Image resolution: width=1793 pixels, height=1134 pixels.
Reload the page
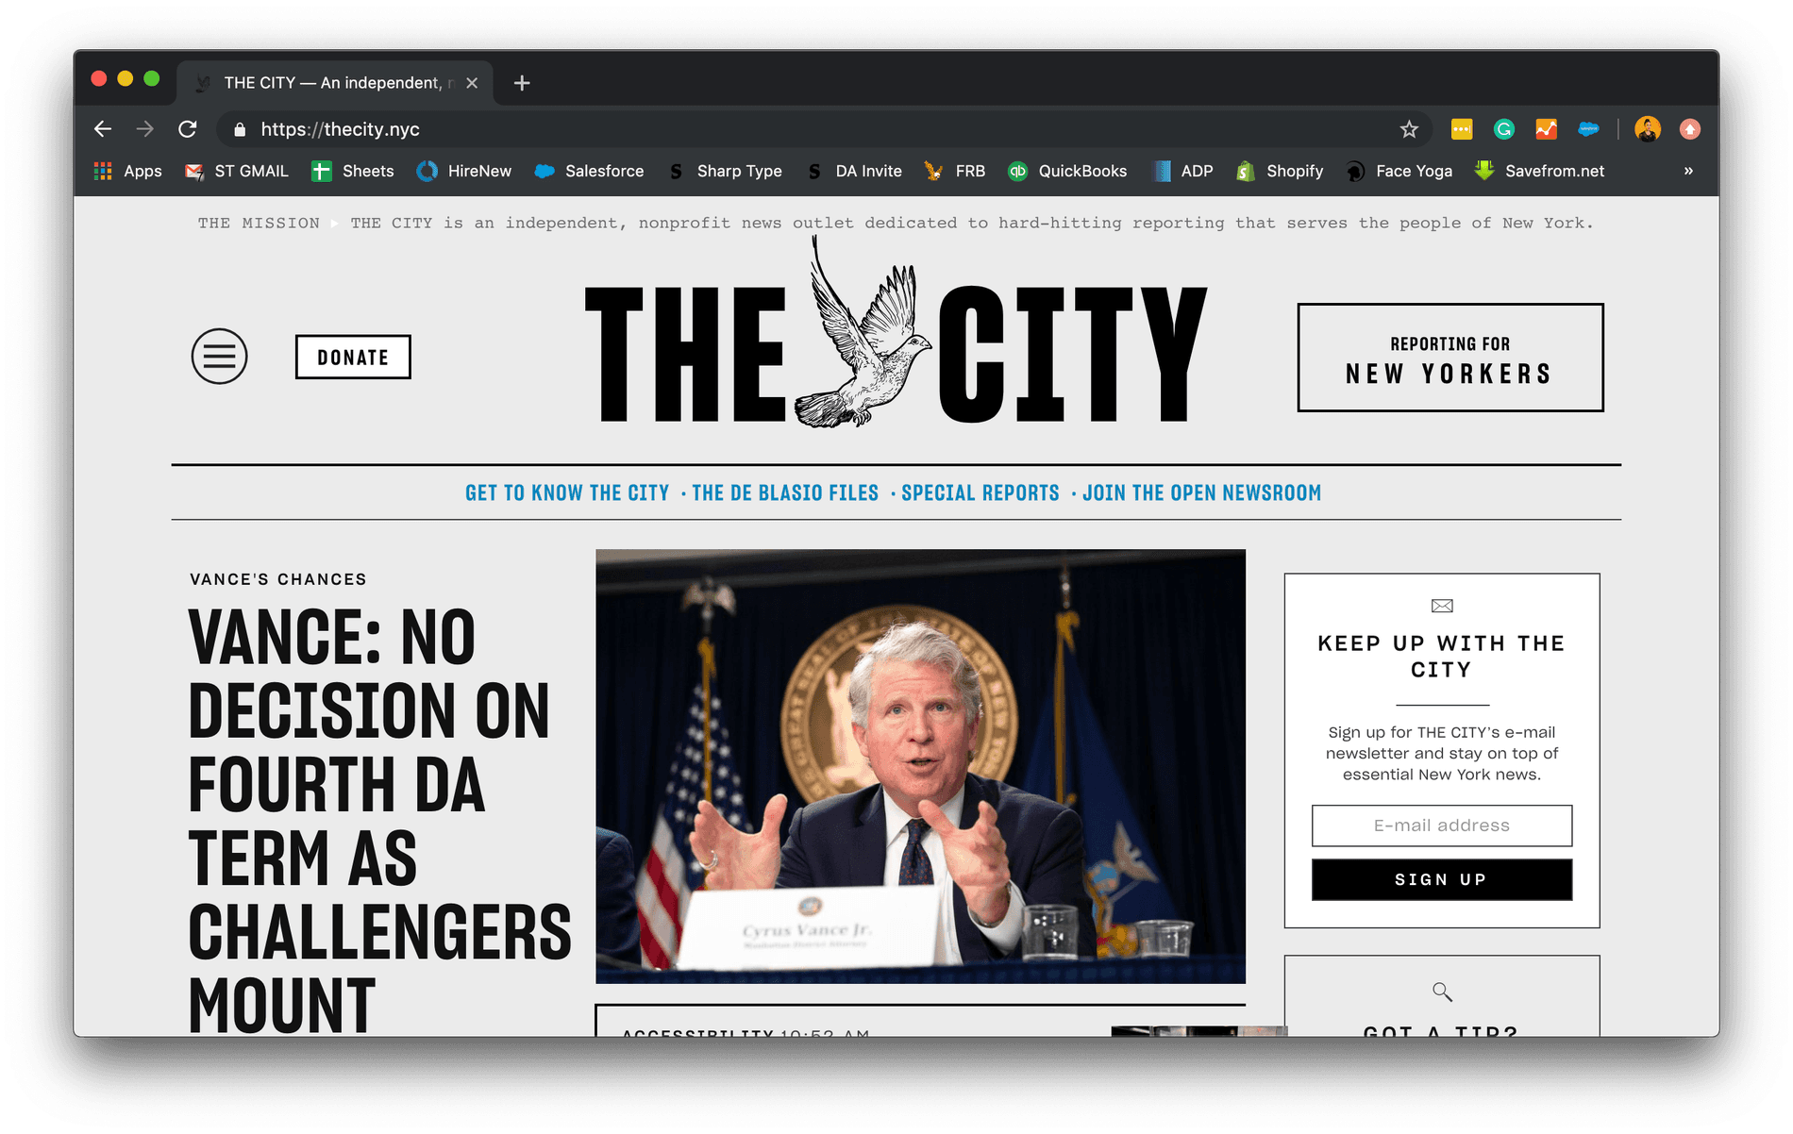tap(188, 129)
